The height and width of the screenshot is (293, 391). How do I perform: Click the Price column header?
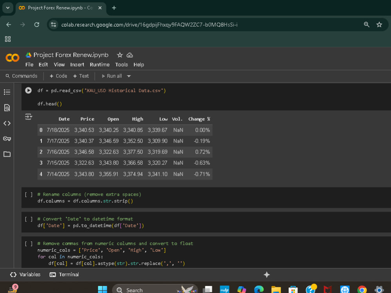tap(87, 119)
